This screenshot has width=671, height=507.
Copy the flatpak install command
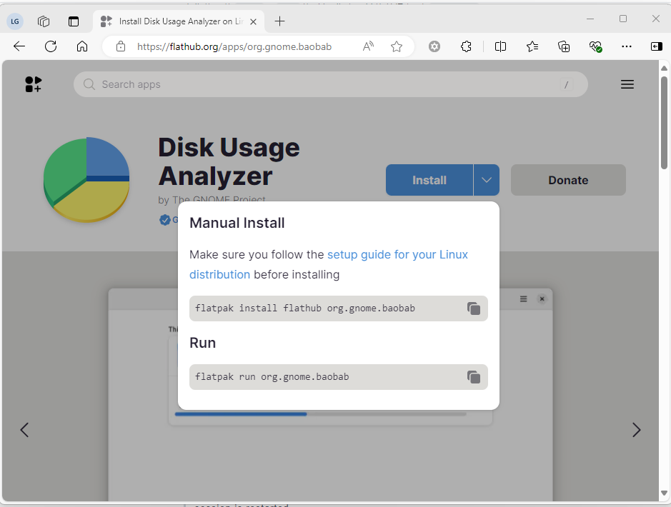point(474,308)
